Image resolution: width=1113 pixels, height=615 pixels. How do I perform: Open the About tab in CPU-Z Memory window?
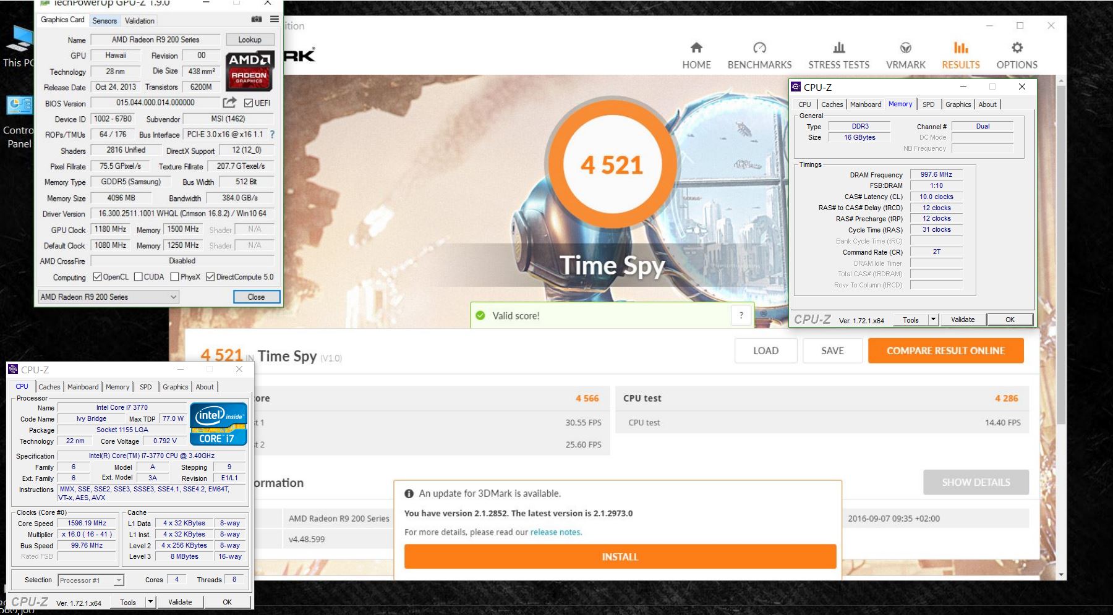[987, 104]
